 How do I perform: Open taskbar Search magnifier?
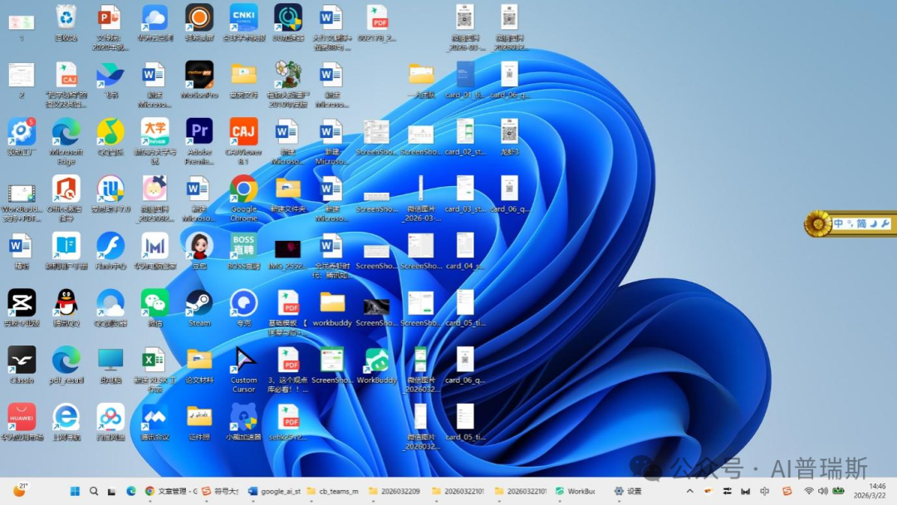94,491
